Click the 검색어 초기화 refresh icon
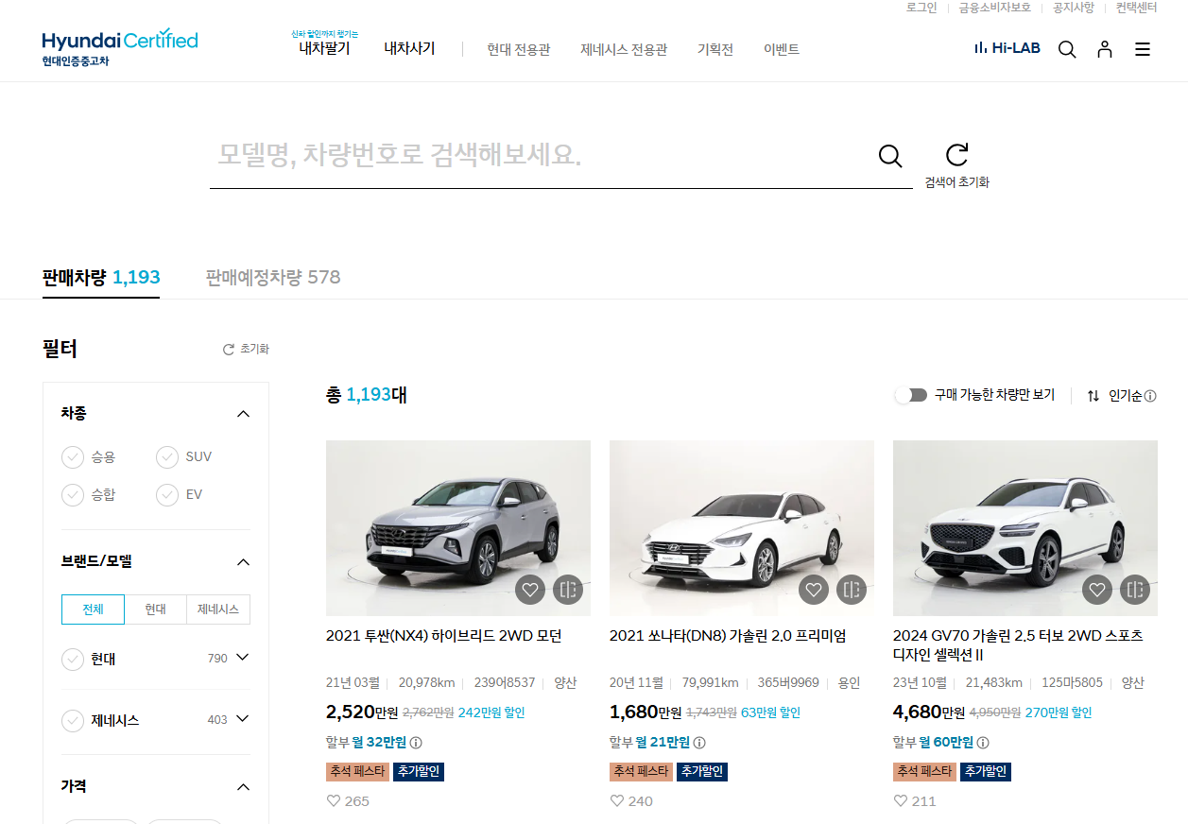This screenshot has height=824, width=1188. coord(957,155)
